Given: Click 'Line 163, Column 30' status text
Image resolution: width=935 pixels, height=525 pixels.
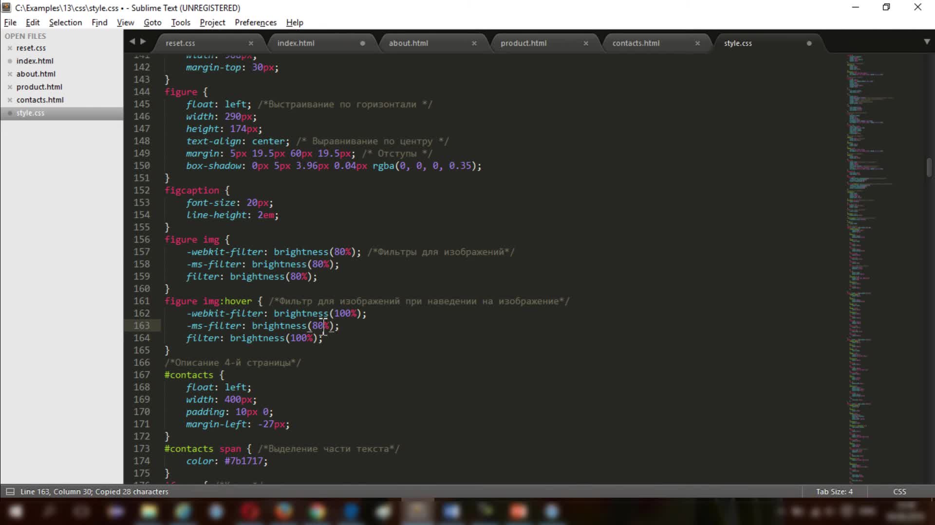Looking at the screenshot, I should coord(56,491).
